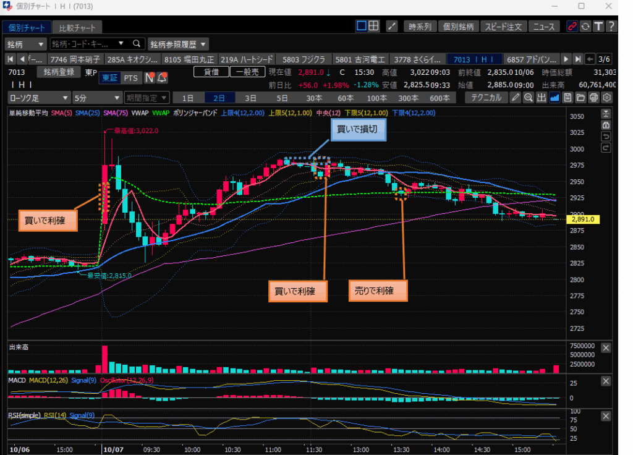Click the red link chain icon
The width and height of the screenshot is (633, 455).
click(x=572, y=27)
